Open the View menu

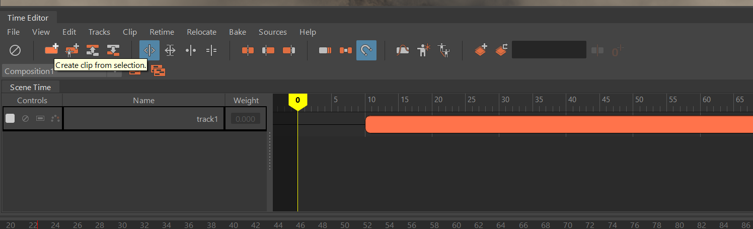tap(41, 32)
